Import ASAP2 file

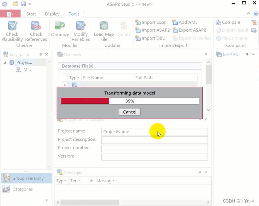tap(152, 30)
